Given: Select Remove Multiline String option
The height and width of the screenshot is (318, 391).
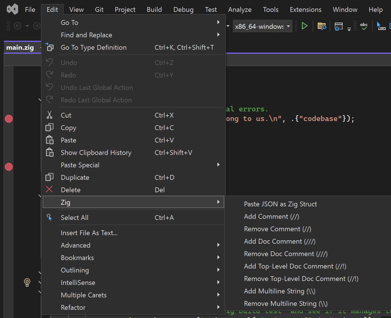Looking at the screenshot, I should [286, 304].
